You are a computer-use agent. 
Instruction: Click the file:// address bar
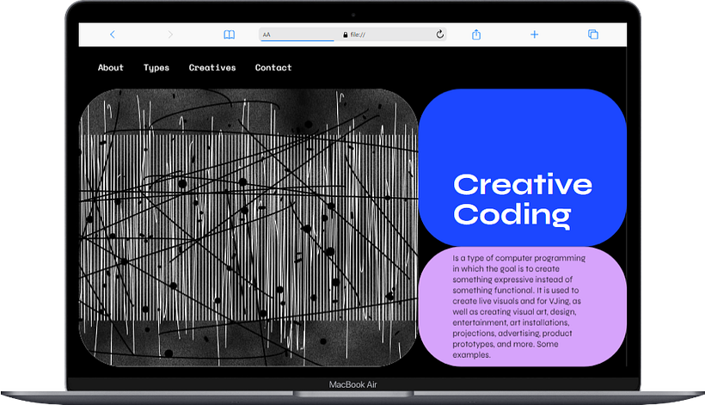tap(353, 34)
